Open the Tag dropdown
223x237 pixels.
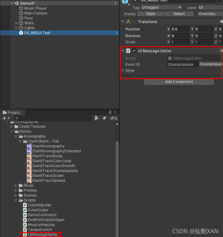(x=161, y=7)
